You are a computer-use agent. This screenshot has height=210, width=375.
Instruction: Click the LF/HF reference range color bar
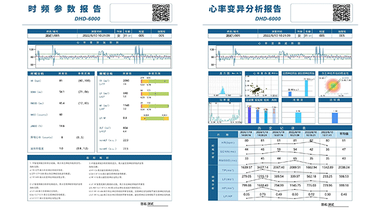pos(155,119)
